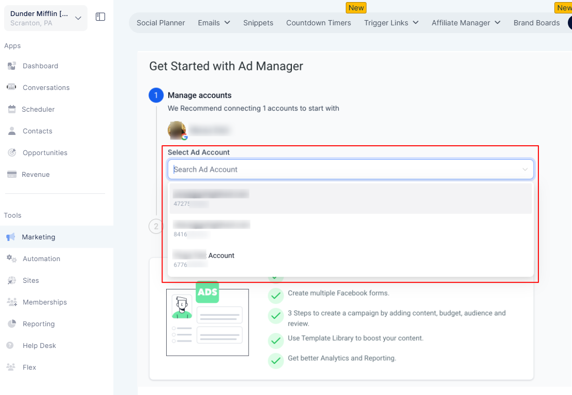Viewport: 572px width, 395px height.
Task: Open the Countdown Timers tab
Action: (x=318, y=23)
